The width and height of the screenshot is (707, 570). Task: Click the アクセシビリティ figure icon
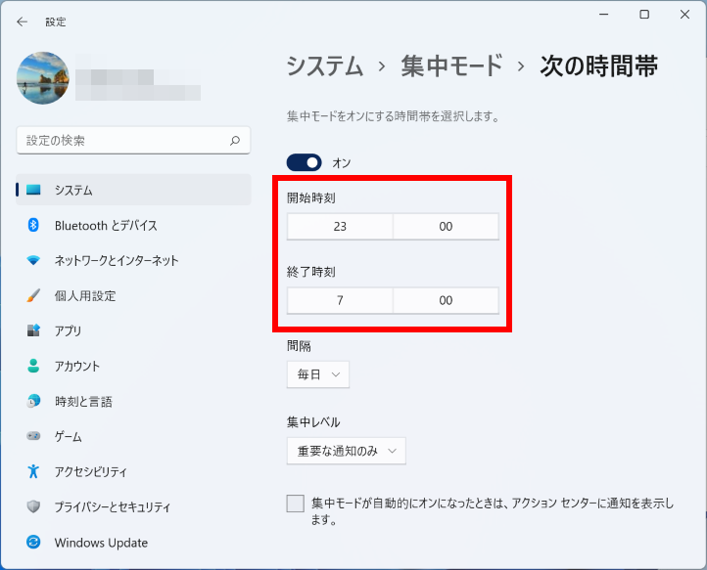[x=33, y=471]
